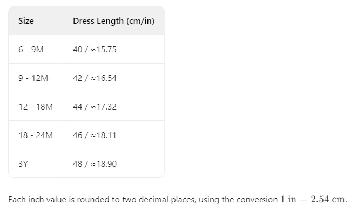The image size is (357, 212).
Task: Click the 48 / ≈18.90 length value
Action: coord(95,164)
